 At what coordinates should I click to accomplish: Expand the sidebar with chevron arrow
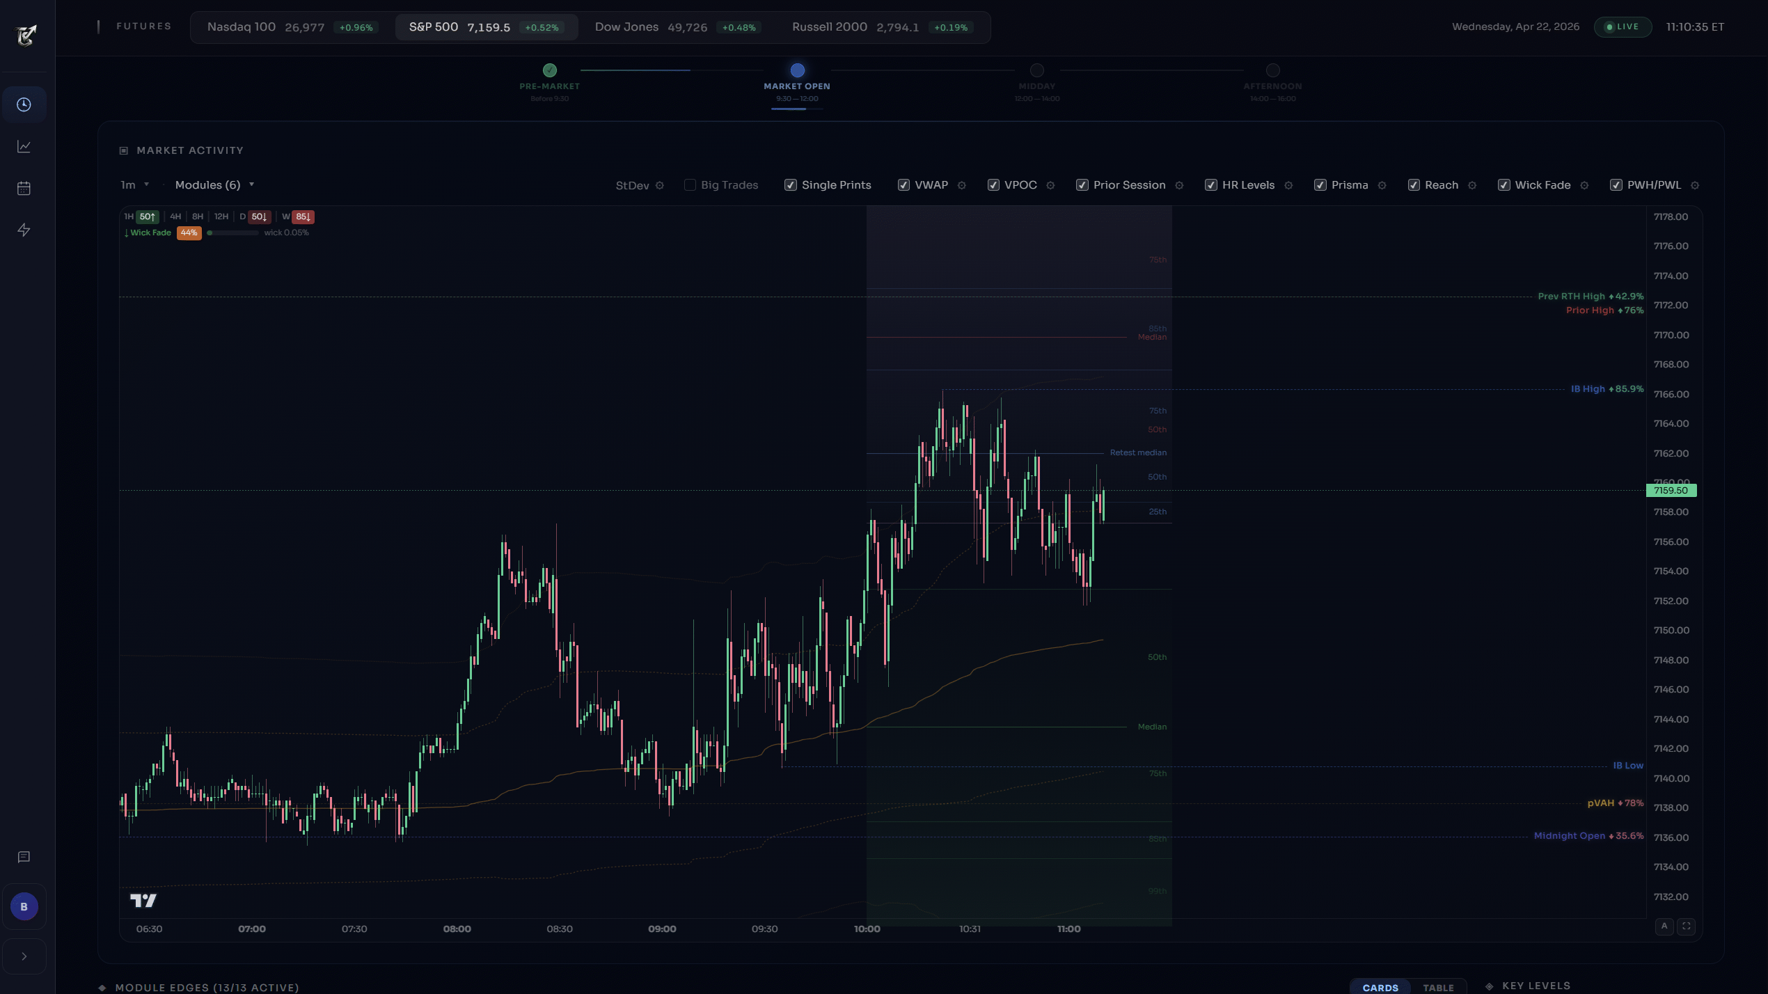(24, 956)
